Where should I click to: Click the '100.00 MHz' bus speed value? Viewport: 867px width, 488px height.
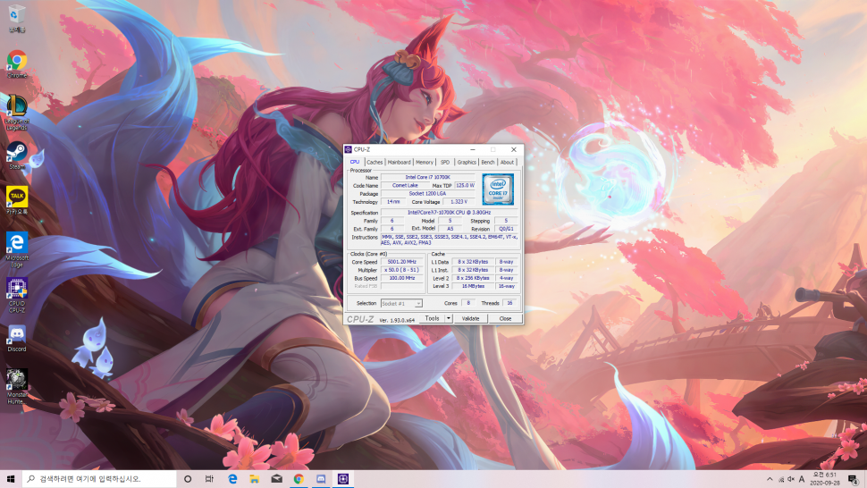click(402, 278)
